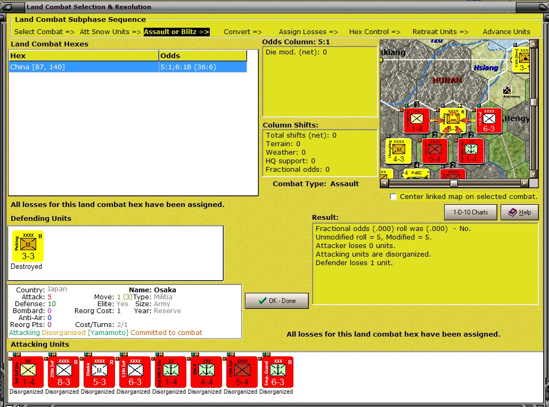Click the 11th Inf 6-3 counter on map
The width and height of the screenshot is (549, 407).
tap(489, 121)
